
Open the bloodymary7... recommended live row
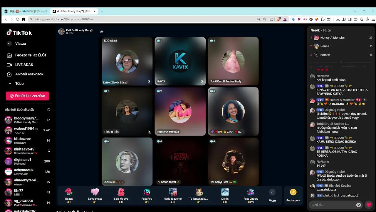[x=27, y=120]
